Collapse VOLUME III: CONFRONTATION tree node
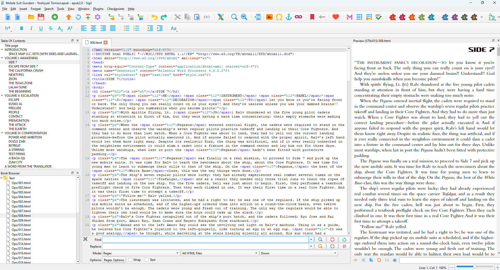The height and width of the screenshot is (270, 500). point(2,133)
